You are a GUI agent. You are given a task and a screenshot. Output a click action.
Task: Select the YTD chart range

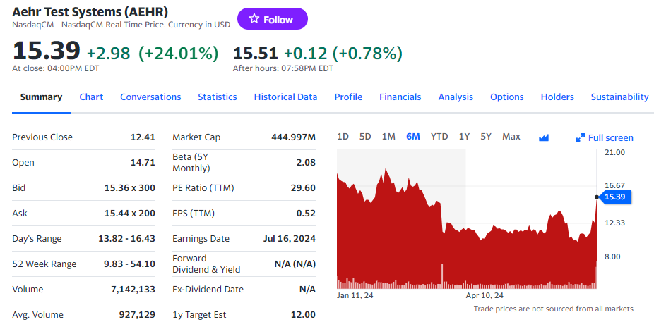pos(439,137)
